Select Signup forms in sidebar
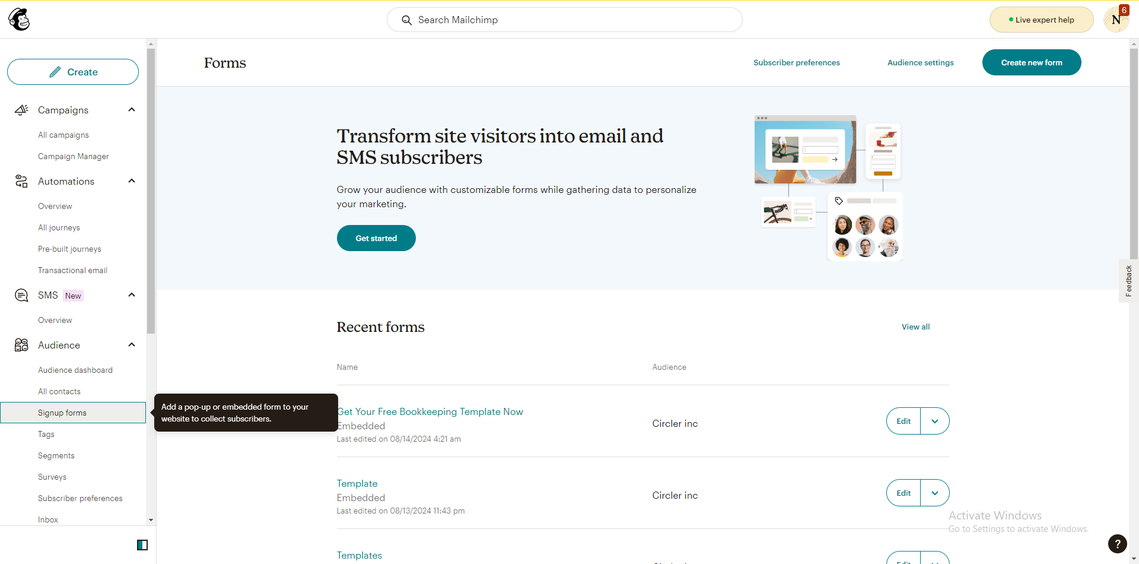The width and height of the screenshot is (1139, 564). coord(73,413)
